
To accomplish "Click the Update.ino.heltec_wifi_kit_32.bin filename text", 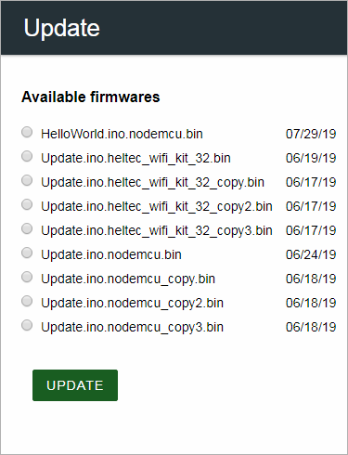I will tap(135, 158).
